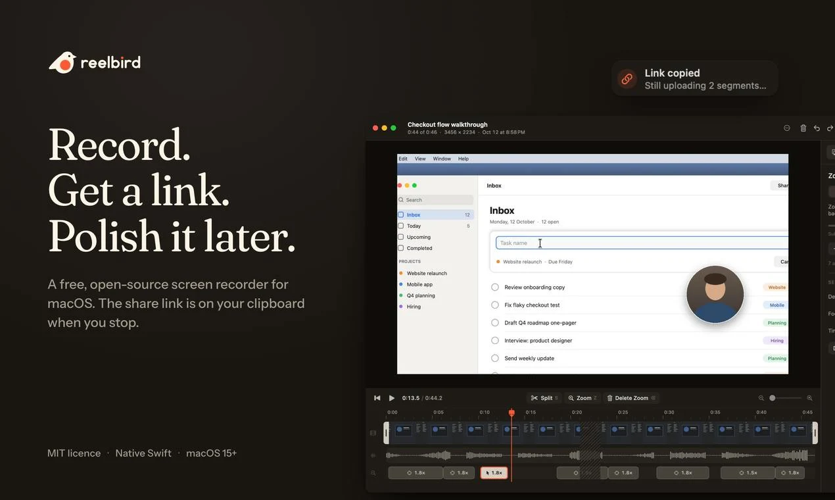Click the video track icon beside the filmstrip

click(x=373, y=433)
